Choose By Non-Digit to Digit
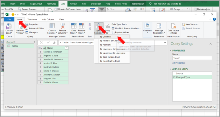 tap(112, 61)
